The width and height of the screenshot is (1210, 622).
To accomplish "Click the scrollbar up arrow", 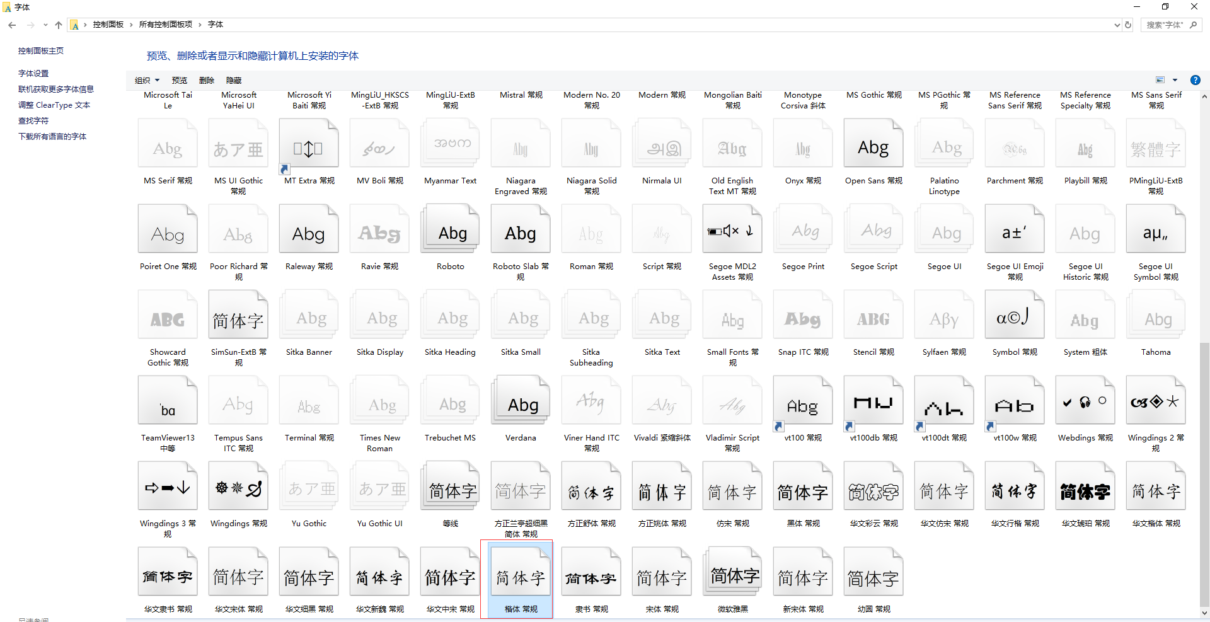I will pos(1204,96).
